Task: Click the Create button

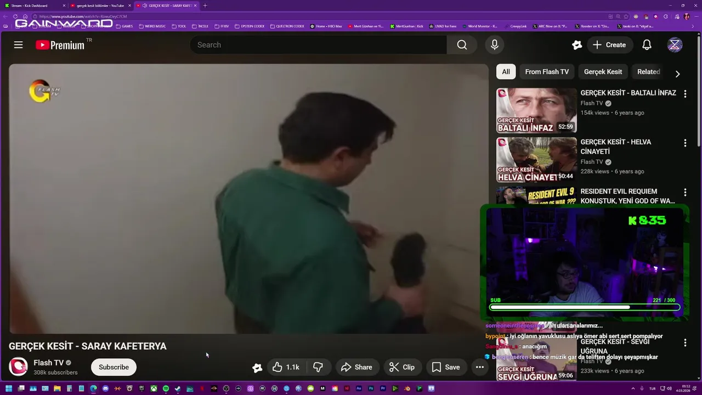Action: click(609, 45)
